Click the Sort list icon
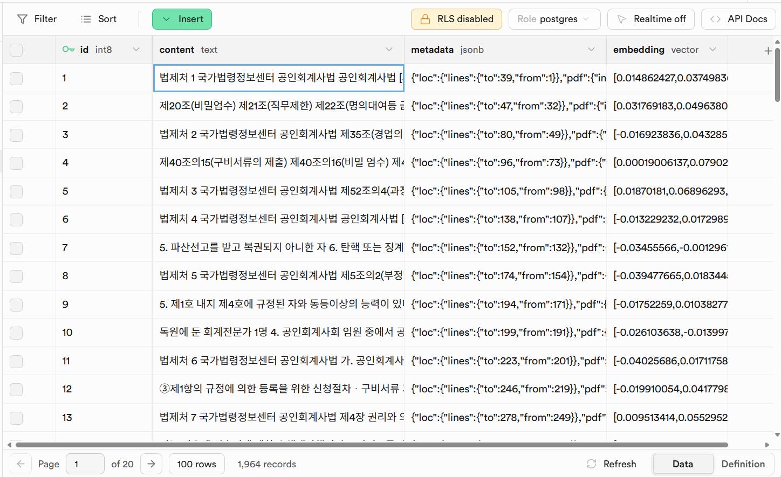 [x=86, y=19]
